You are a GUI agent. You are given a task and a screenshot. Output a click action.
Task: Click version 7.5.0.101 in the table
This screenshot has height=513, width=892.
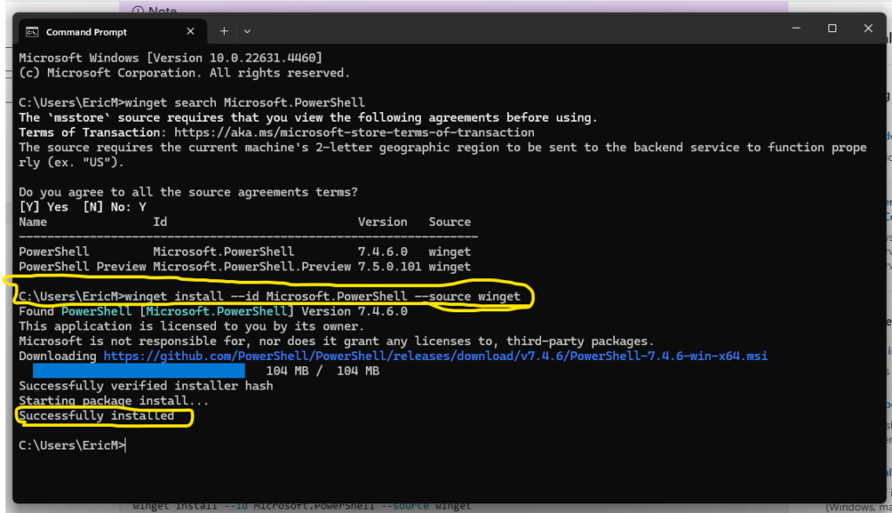389,266
